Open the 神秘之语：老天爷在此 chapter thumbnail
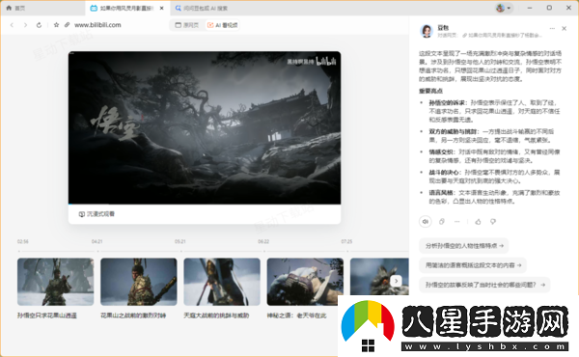This screenshot has width=579, height=357. pyautogui.click(x=305, y=282)
